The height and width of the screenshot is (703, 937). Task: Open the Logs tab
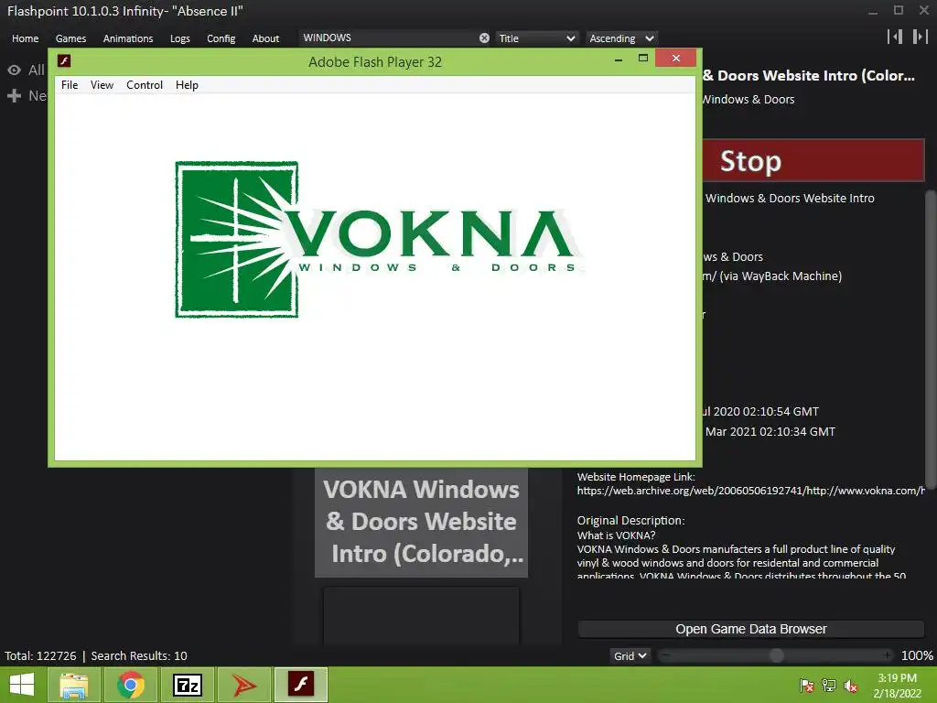tap(180, 38)
